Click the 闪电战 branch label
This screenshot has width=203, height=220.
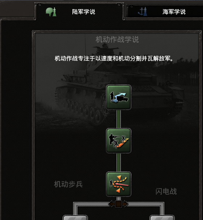tap(166, 191)
